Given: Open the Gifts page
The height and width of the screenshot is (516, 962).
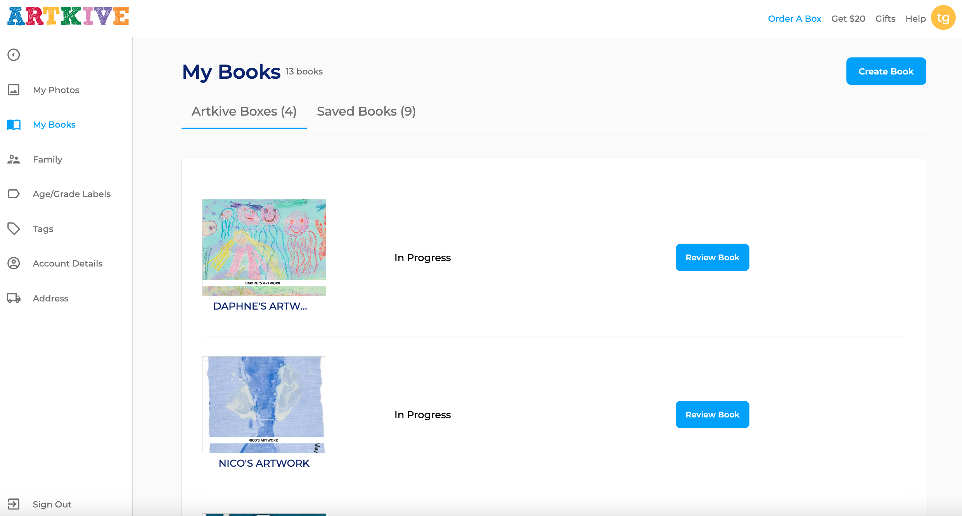Looking at the screenshot, I should point(885,18).
